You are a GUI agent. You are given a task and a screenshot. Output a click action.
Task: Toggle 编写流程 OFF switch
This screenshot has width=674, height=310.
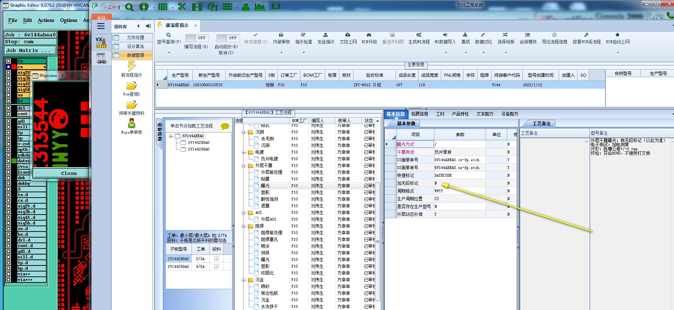197,38
